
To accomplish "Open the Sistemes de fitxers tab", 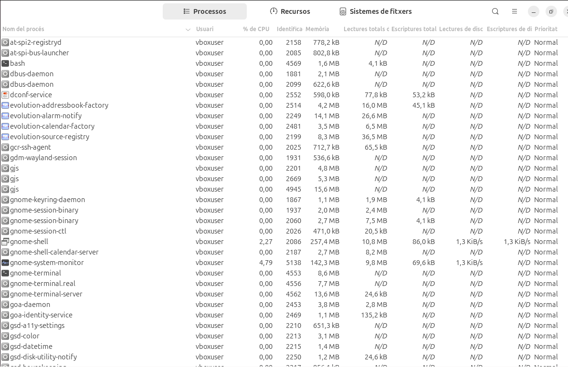I will pos(375,11).
